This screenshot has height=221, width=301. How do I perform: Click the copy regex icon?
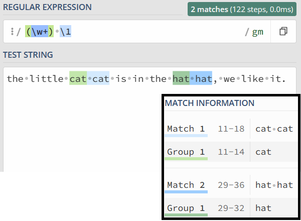283,32
